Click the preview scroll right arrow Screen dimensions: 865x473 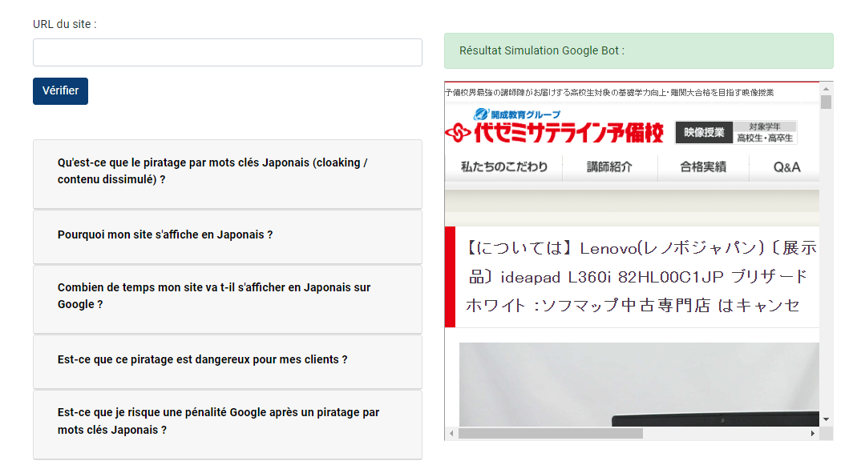[x=813, y=433]
